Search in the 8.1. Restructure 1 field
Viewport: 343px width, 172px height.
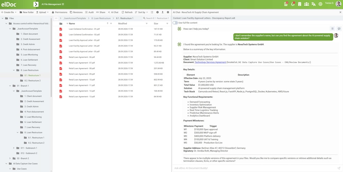156,18
